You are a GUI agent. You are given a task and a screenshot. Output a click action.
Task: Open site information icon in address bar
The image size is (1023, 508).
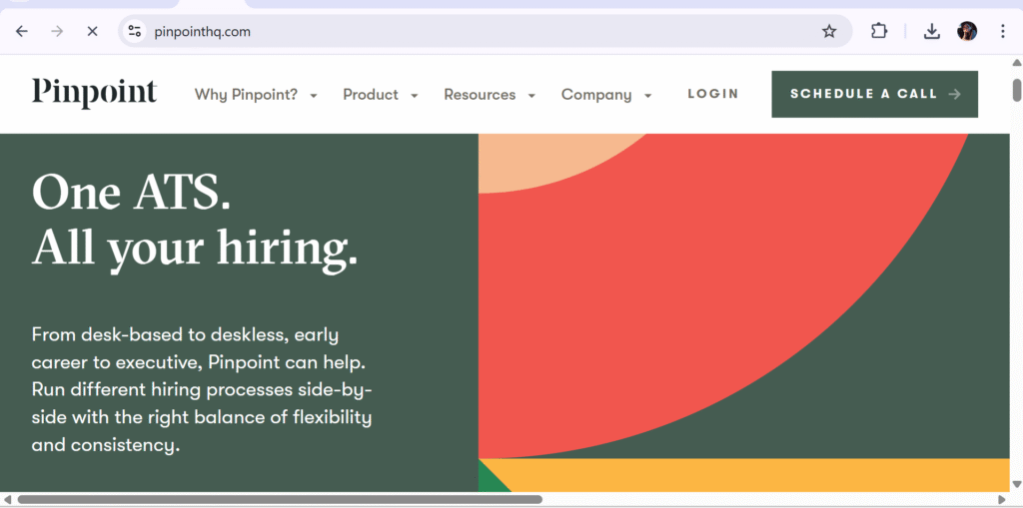click(135, 31)
